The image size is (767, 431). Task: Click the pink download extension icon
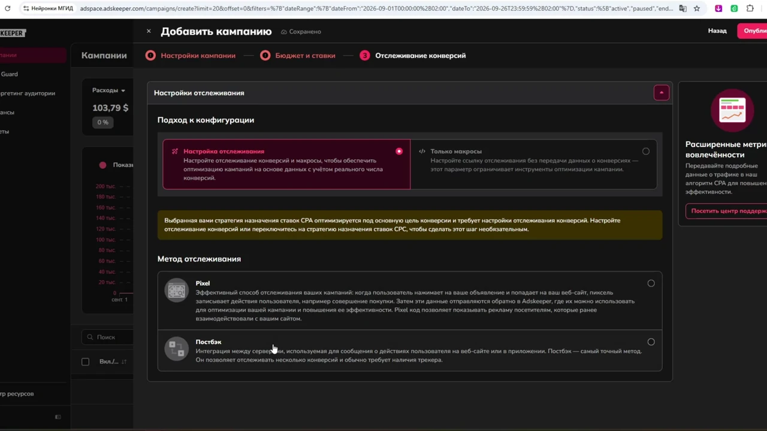coord(718,8)
